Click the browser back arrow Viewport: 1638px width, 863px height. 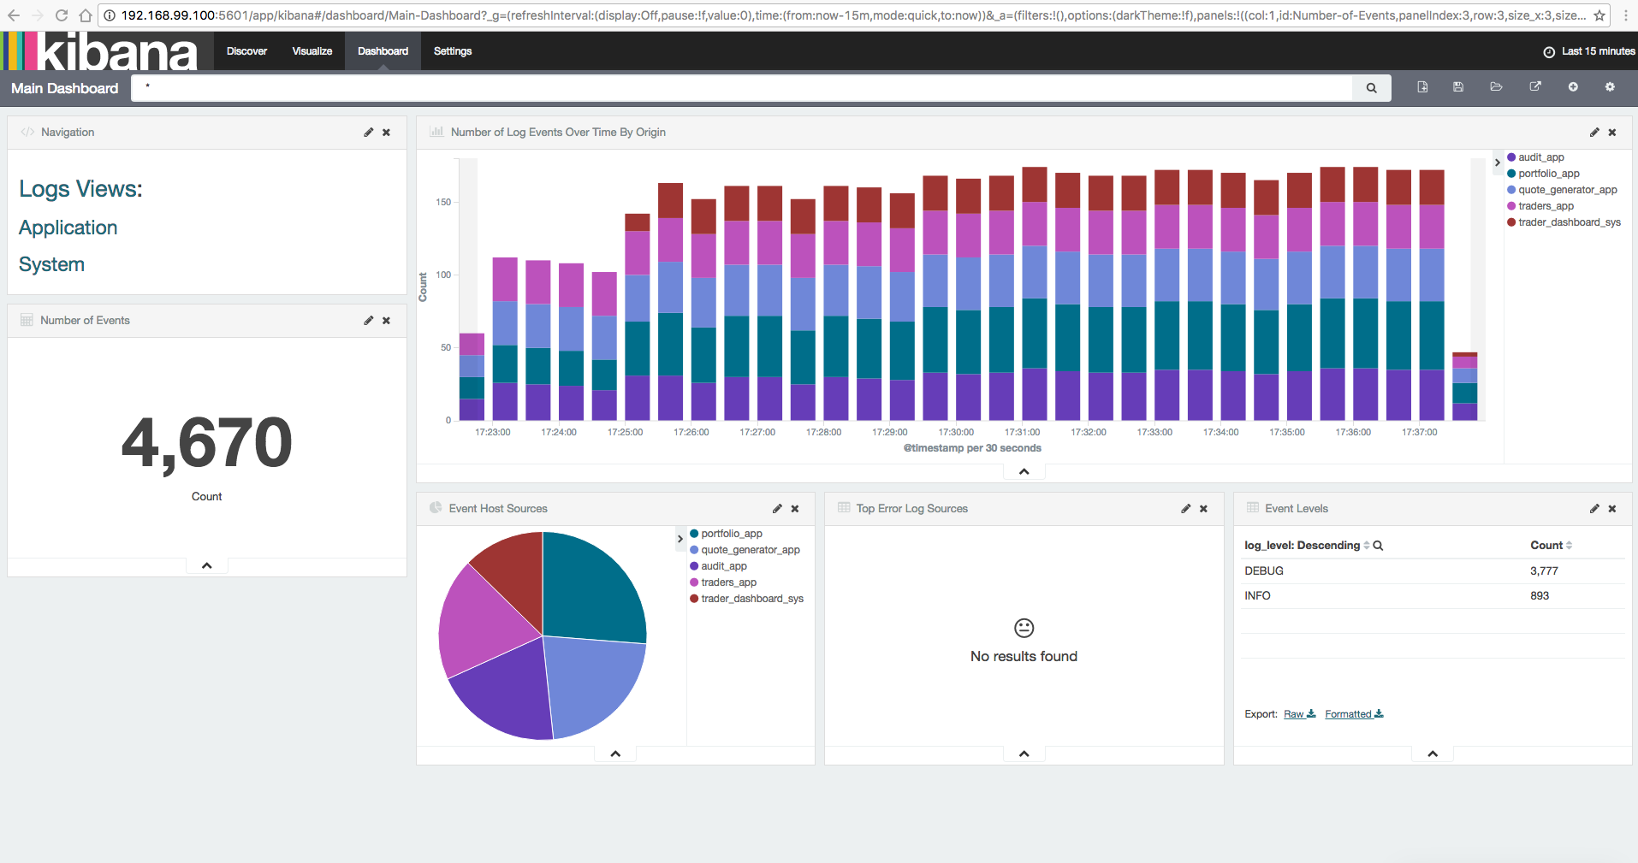click(13, 15)
